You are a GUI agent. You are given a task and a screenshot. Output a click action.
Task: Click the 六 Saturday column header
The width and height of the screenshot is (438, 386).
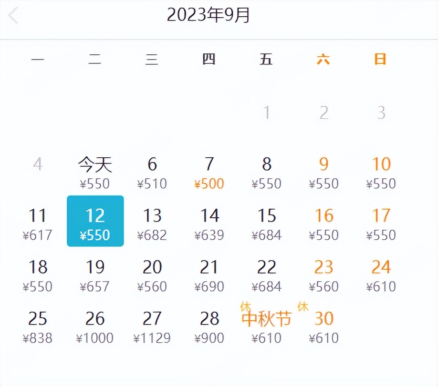(x=323, y=60)
